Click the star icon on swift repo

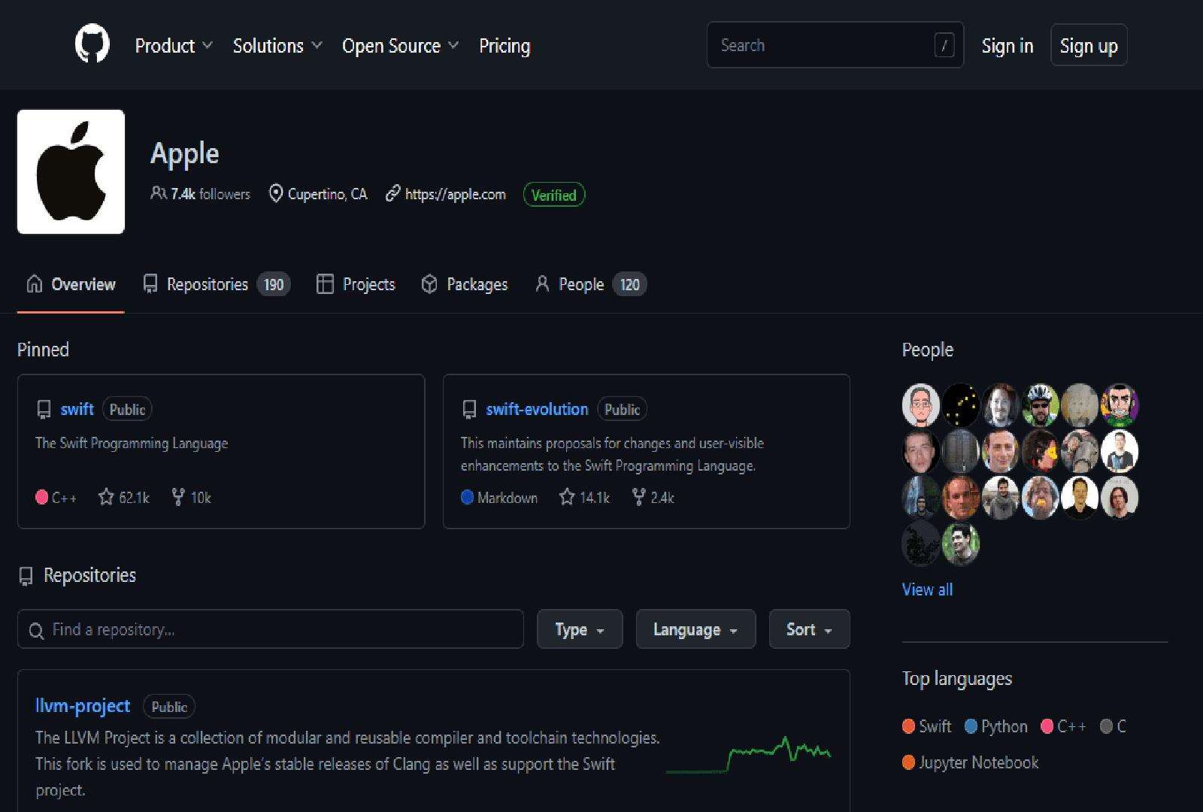[x=106, y=497]
